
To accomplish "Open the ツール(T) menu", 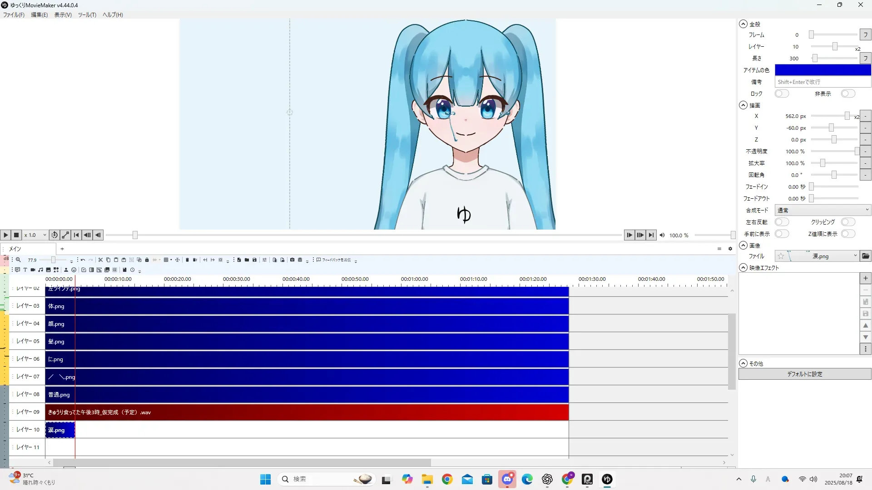I will [x=87, y=15].
